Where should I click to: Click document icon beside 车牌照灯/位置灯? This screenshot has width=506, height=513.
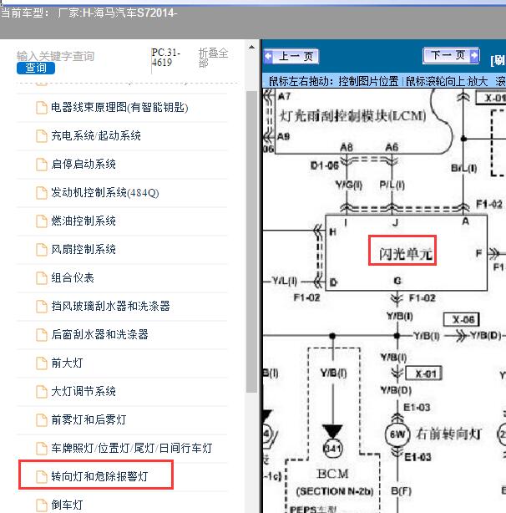42,448
